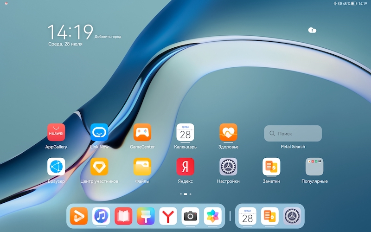371x232 pixels.
Task: Open recent Settings app in dock
Action: pos(292,216)
